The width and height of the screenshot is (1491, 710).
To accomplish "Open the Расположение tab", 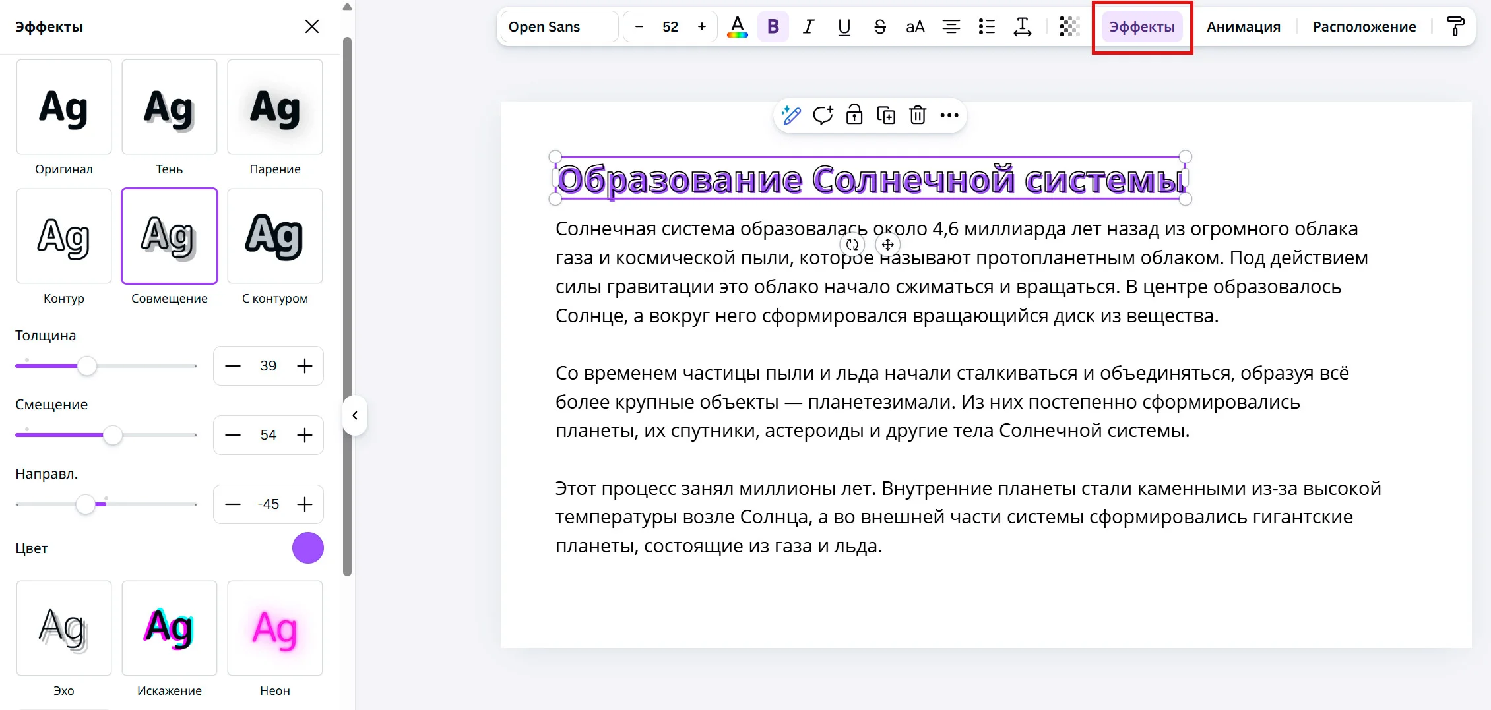I will tap(1364, 27).
